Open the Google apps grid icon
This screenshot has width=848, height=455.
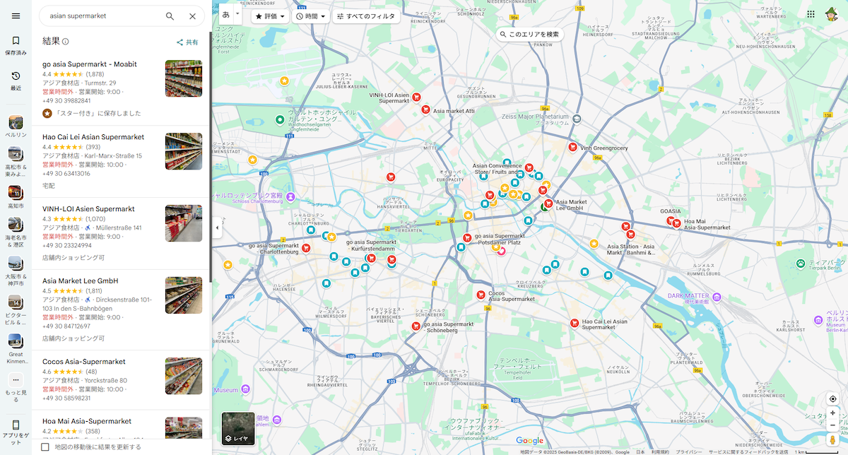pyautogui.click(x=811, y=14)
